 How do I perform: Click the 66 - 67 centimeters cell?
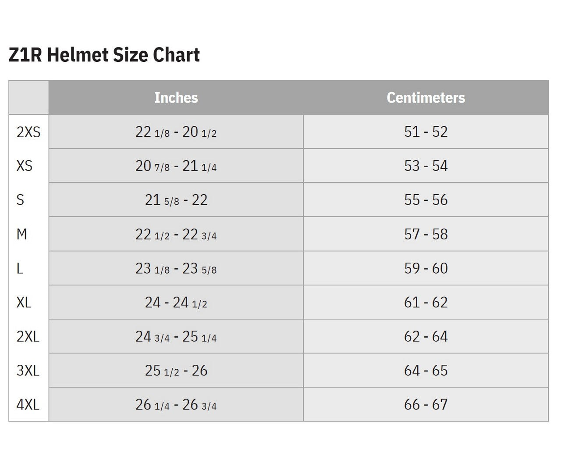[x=426, y=405]
